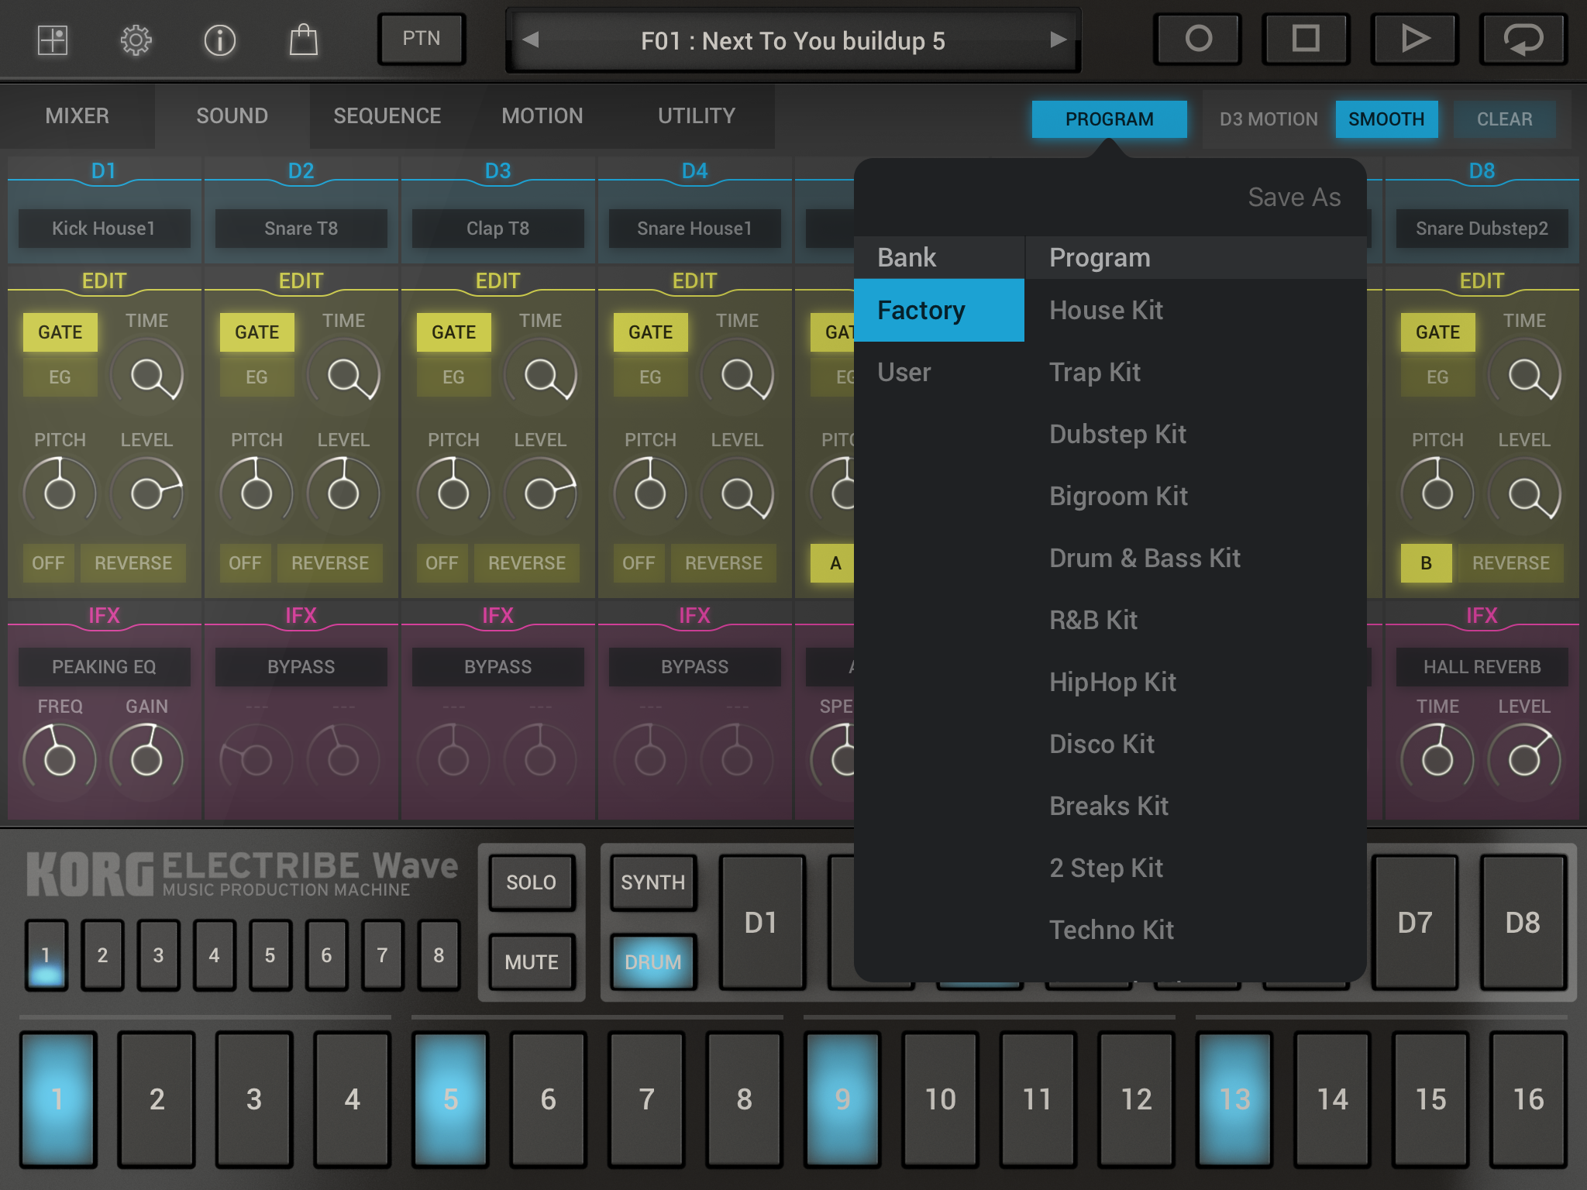
Task: Switch to the MIXER tab
Action: pyautogui.click(x=77, y=116)
